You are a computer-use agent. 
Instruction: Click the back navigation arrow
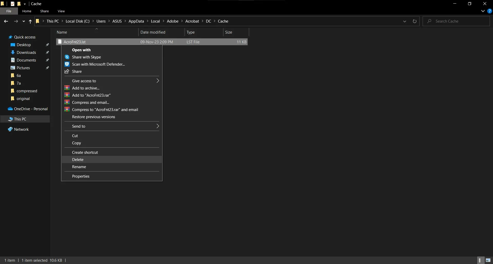6,21
